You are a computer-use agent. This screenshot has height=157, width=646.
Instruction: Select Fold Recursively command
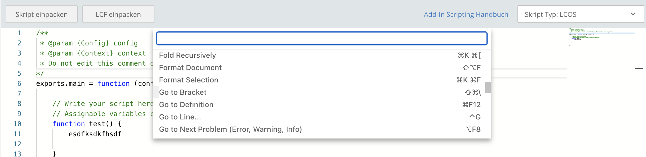click(187, 55)
